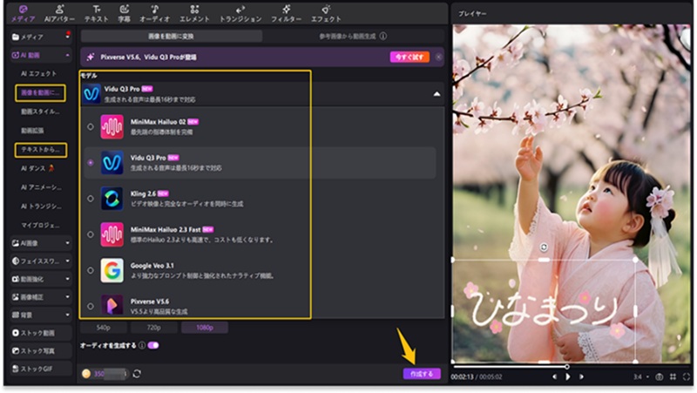Select テキストから sidebar item
Viewport: 697px width, 393px height.
point(40,150)
